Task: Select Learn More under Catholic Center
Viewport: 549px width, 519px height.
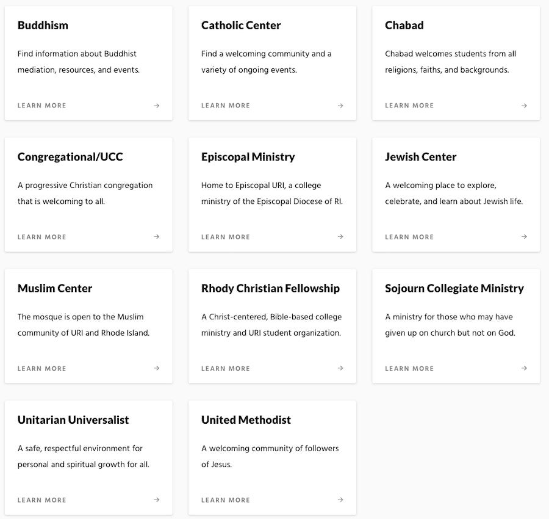Action: (x=226, y=106)
